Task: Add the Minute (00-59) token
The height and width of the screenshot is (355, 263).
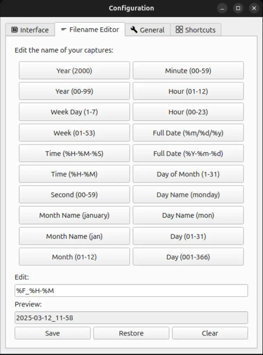Action: click(188, 71)
